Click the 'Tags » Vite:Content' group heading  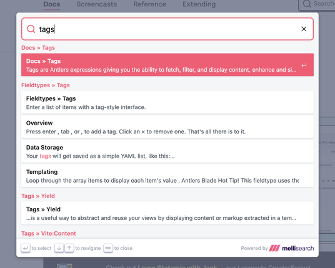coord(49,234)
